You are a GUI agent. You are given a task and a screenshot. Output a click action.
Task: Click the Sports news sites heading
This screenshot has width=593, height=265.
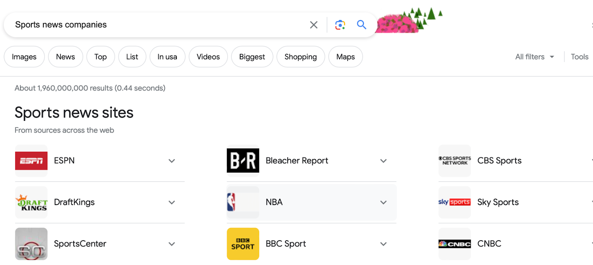pyautogui.click(x=74, y=113)
